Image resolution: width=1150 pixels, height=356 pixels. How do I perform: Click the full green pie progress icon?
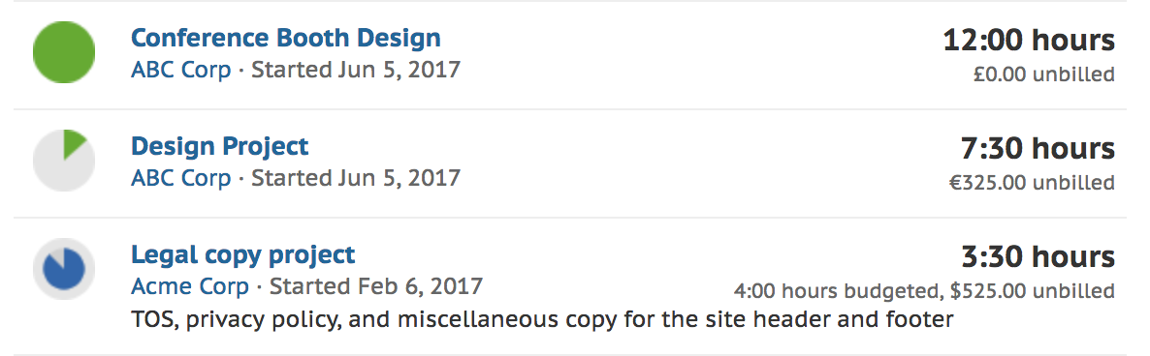64,52
